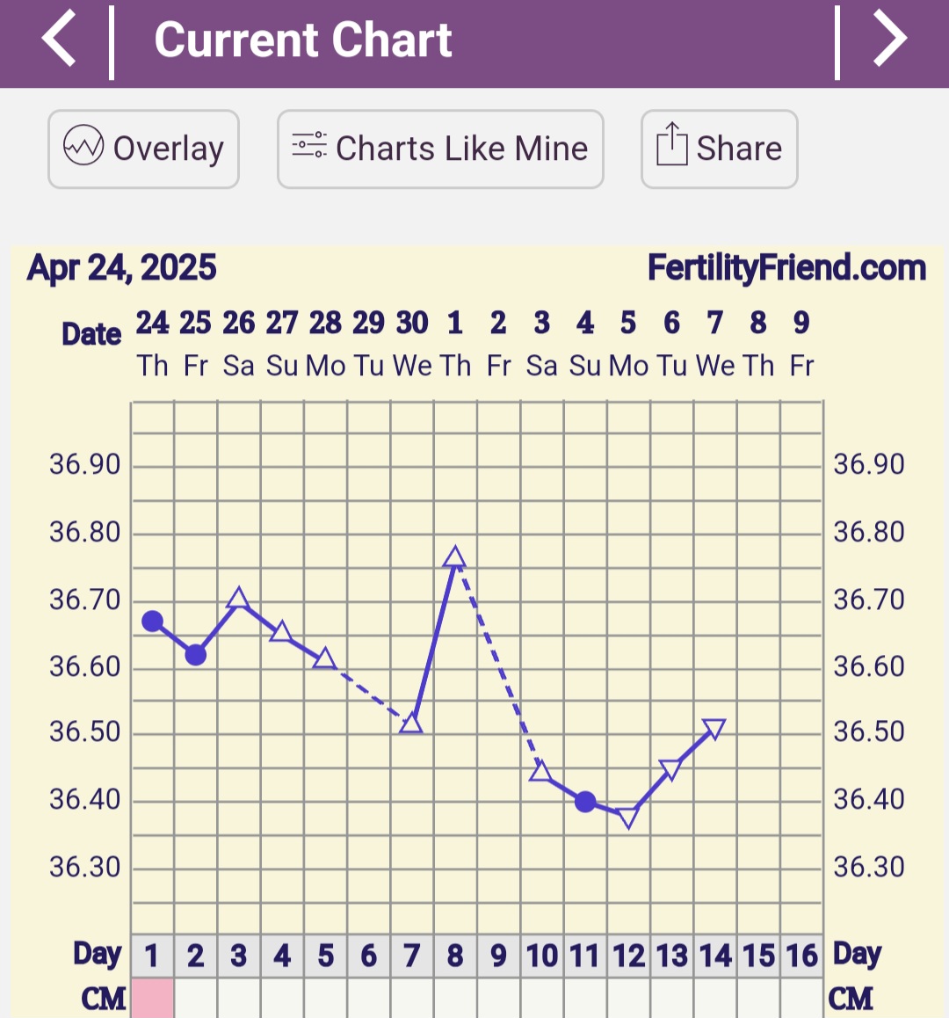Click the Current Chart title

pos(302,40)
